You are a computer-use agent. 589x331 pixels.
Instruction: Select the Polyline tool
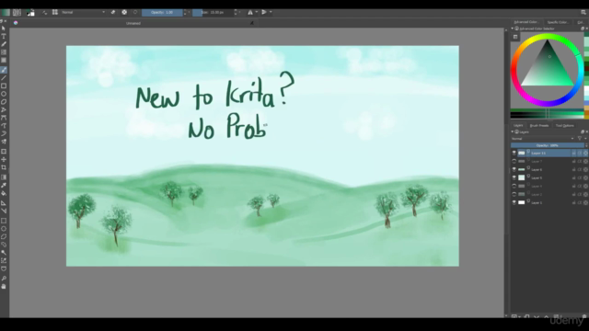pyautogui.click(x=4, y=109)
